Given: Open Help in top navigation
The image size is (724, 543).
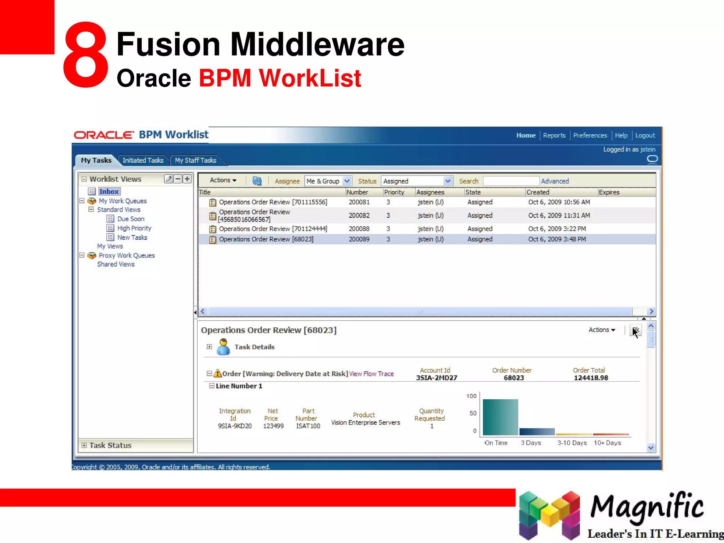Looking at the screenshot, I should coord(621,135).
